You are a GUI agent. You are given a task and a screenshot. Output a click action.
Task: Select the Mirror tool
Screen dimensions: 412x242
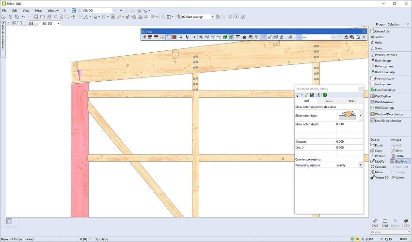tap(398, 151)
